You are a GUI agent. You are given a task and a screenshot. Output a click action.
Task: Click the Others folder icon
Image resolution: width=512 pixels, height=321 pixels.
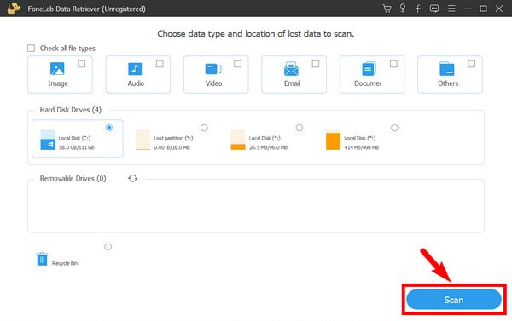pos(446,69)
